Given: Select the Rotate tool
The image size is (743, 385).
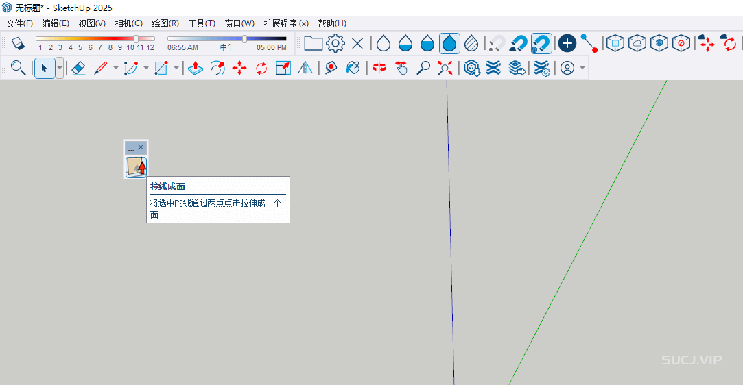Looking at the screenshot, I should point(261,68).
